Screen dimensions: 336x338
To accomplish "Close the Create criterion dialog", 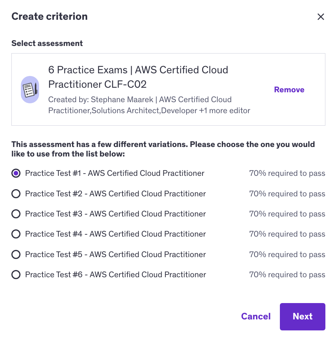I will [321, 17].
